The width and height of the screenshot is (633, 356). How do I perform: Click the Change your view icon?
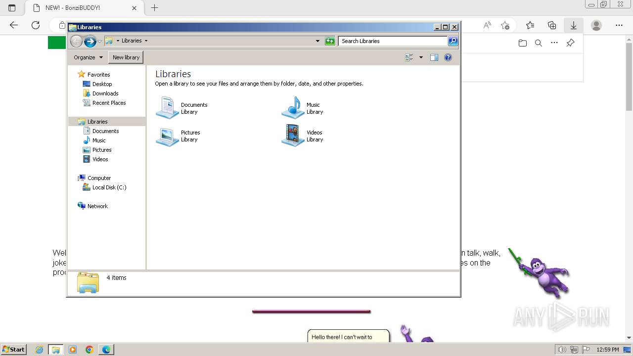pos(409,57)
